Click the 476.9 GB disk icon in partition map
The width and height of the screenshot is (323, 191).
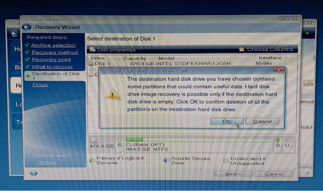point(94,140)
